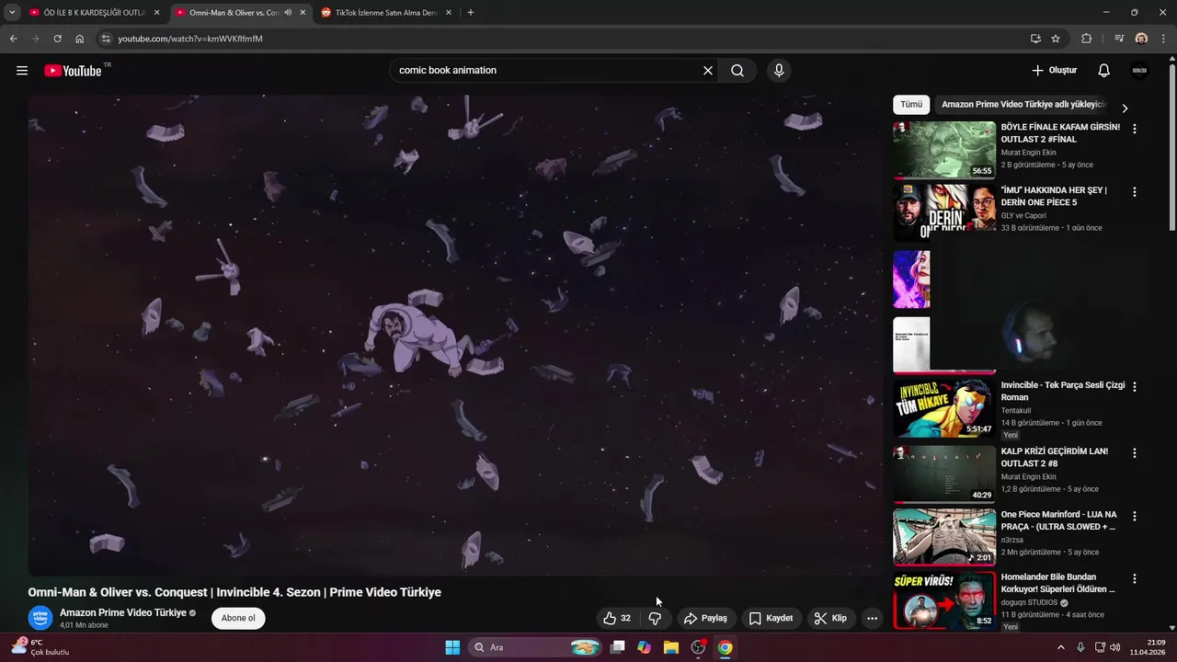
Task: Open the weather widget 6°C
Action: click(x=41, y=647)
